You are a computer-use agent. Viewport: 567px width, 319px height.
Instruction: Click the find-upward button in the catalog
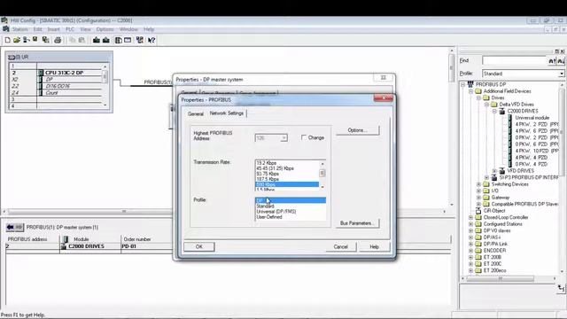[552, 61]
